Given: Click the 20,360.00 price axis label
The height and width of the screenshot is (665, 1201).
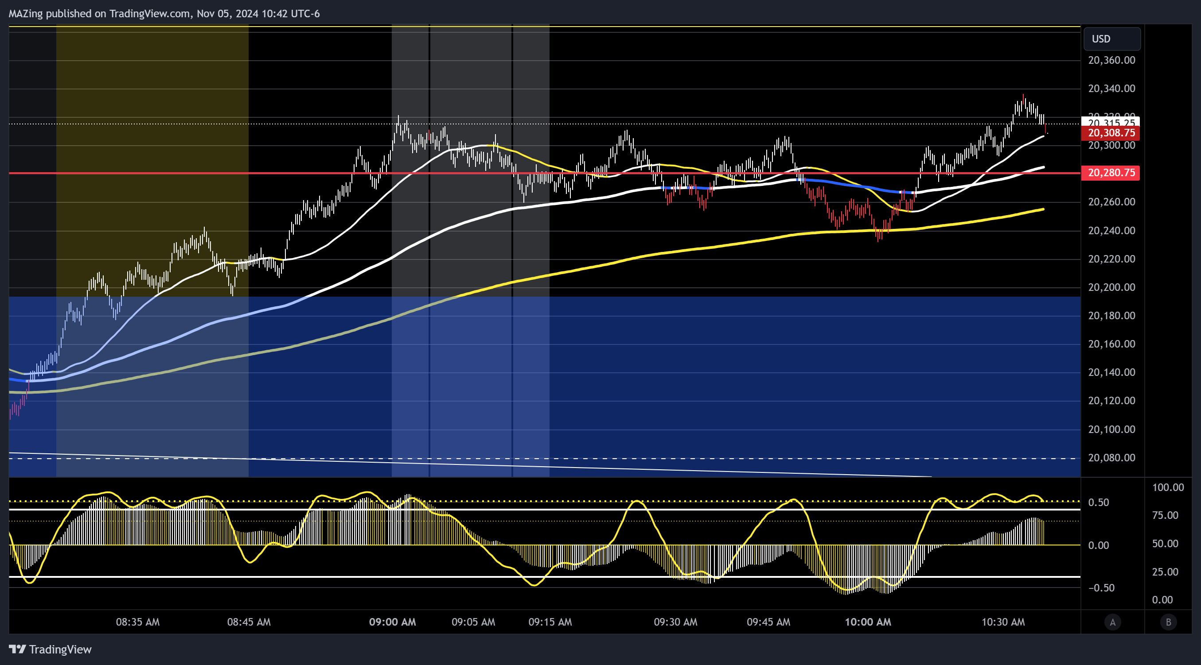Looking at the screenshot, I should pyautogui.click(x=1111, y=60).
